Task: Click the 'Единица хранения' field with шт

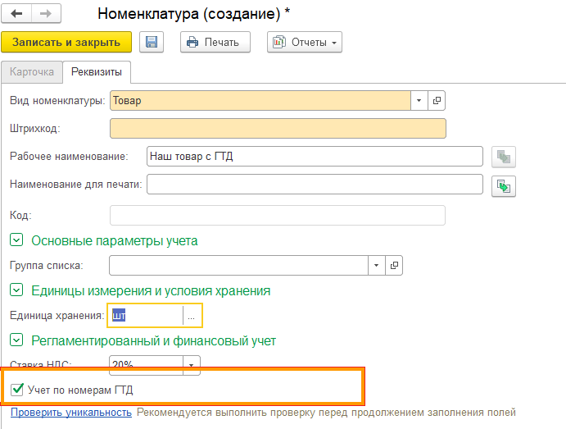Action: [x=146, y=316]
